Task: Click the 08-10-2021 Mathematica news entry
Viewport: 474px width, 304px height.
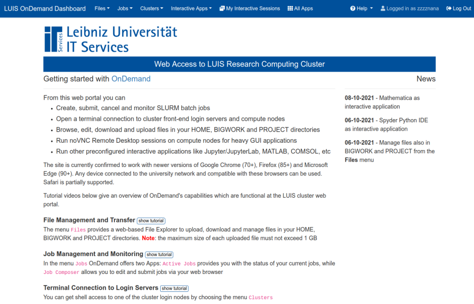Action: point(382,102)
